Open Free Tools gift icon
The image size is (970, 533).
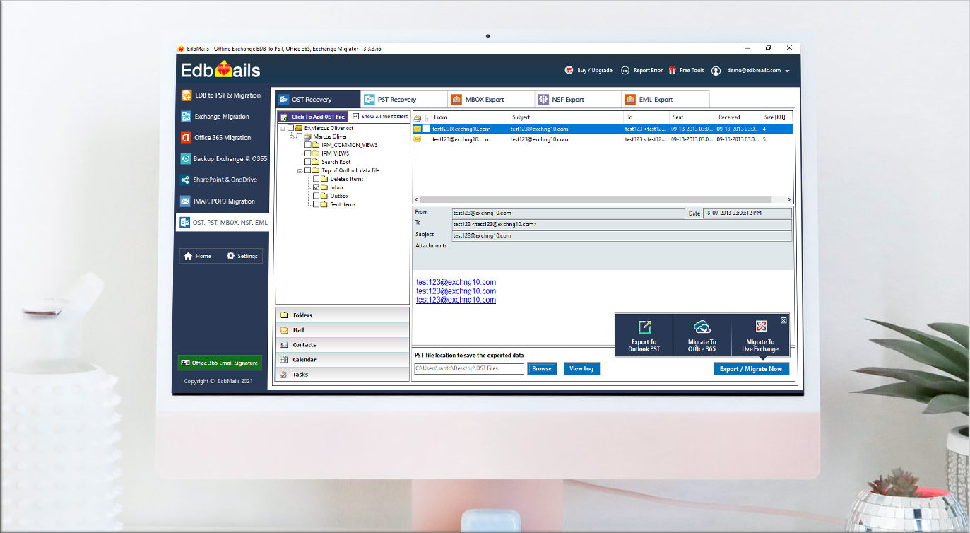pos(672,71)
